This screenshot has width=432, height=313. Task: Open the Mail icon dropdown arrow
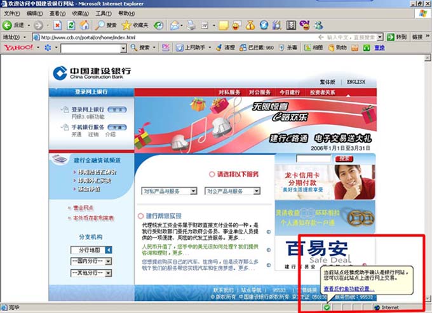tap(182, 25)
